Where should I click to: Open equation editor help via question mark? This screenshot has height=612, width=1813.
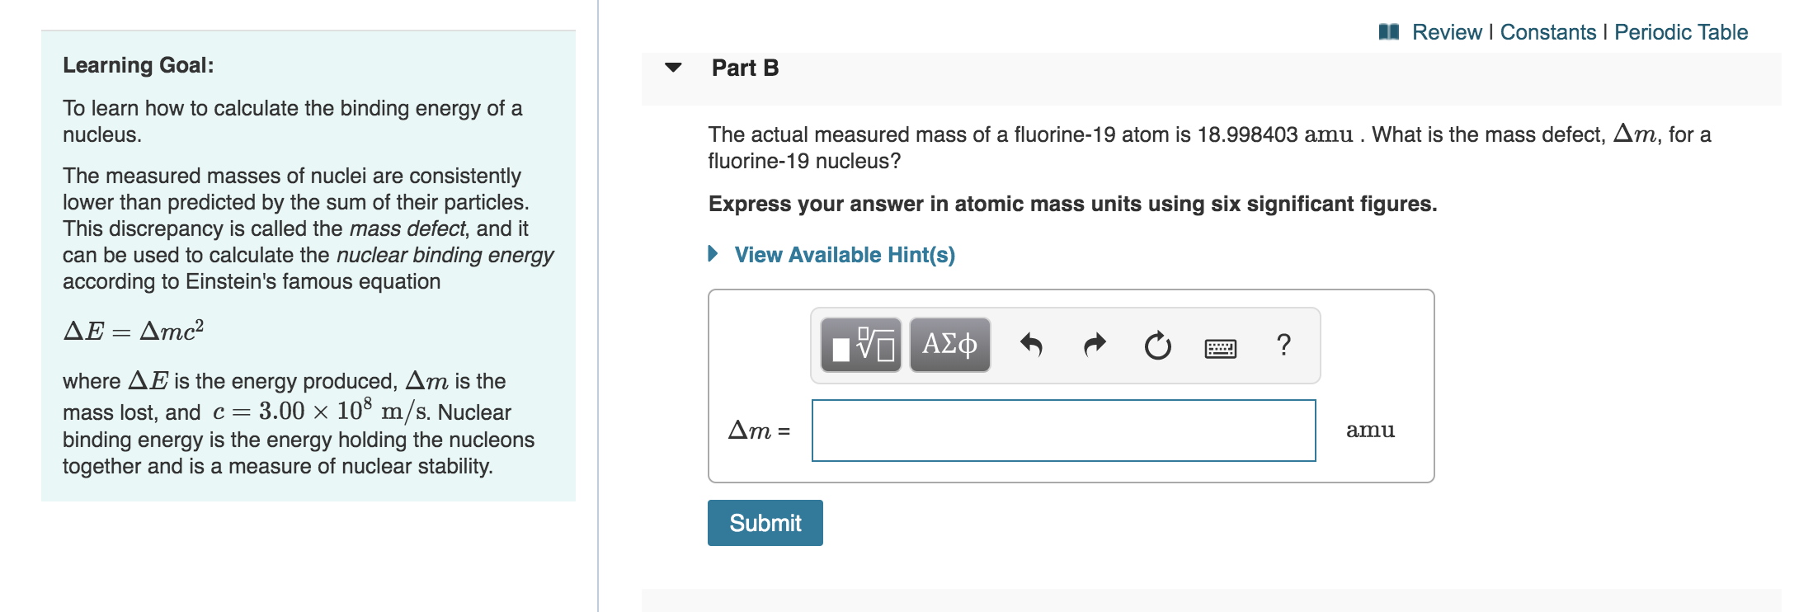(x=1283, y=346)
